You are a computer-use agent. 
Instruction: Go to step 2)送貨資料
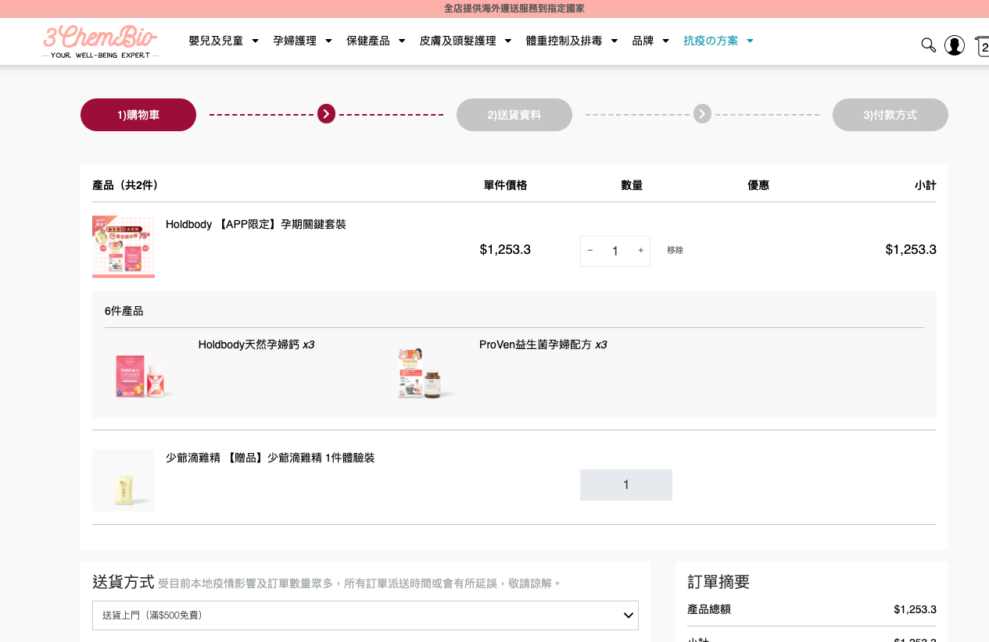coord(514,114)
